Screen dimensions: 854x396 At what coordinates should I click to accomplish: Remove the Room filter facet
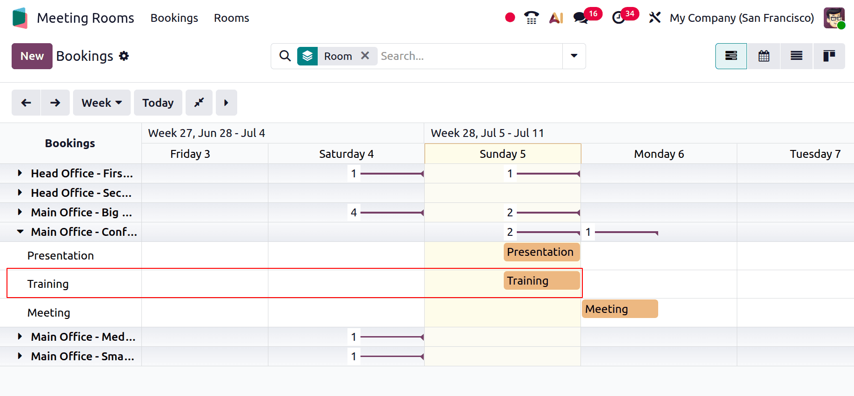[365, 56]
